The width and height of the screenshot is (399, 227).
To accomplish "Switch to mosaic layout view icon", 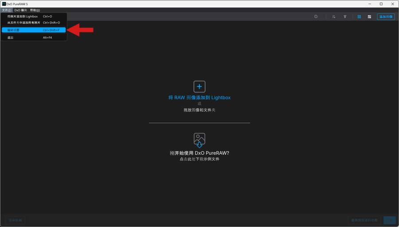I will click(369, 16).
